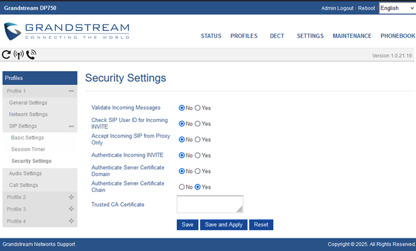Click the refresh arrow icon
416x251 pixels.
(6, 55)
